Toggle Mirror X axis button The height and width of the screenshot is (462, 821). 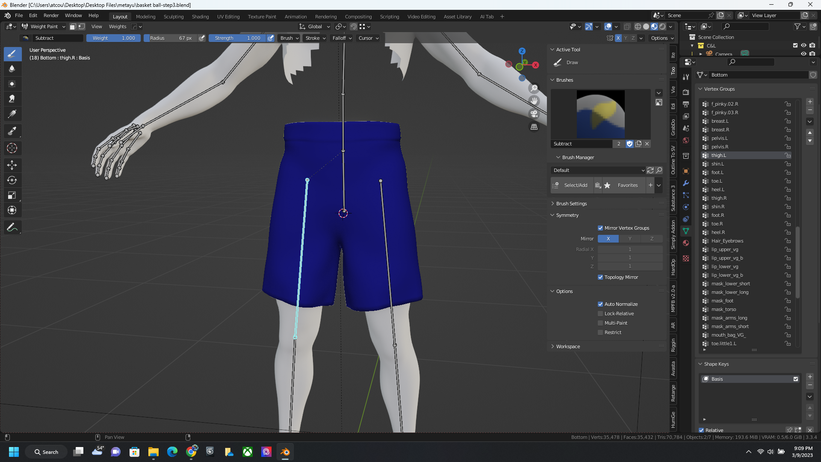pos(608,239)
